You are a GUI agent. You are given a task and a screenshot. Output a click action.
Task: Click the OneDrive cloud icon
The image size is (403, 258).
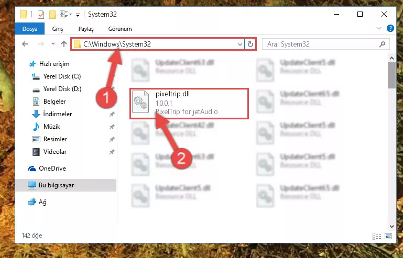click(x=32, y=169)
